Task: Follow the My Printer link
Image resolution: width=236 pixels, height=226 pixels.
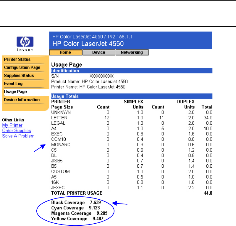Action: [12, 125]
